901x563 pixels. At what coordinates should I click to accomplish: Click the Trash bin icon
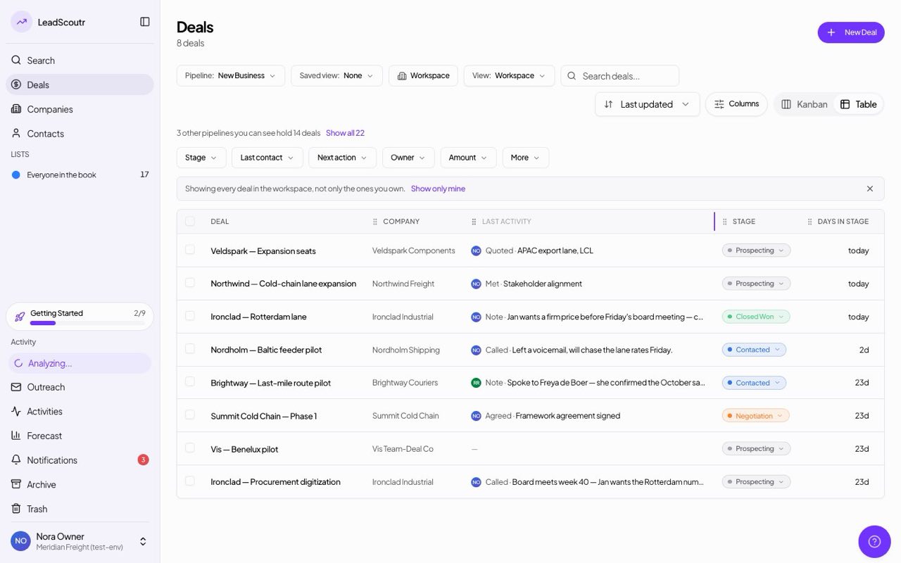pos(16,508)
